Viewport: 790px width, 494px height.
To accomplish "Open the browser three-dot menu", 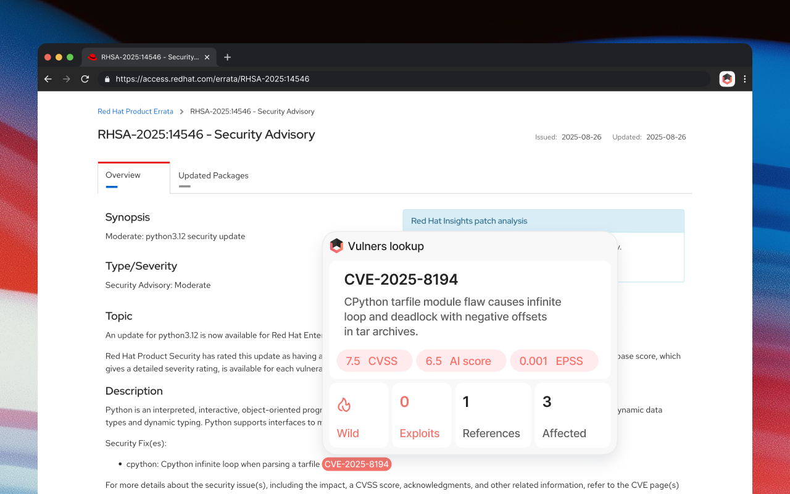I will 745,79.
